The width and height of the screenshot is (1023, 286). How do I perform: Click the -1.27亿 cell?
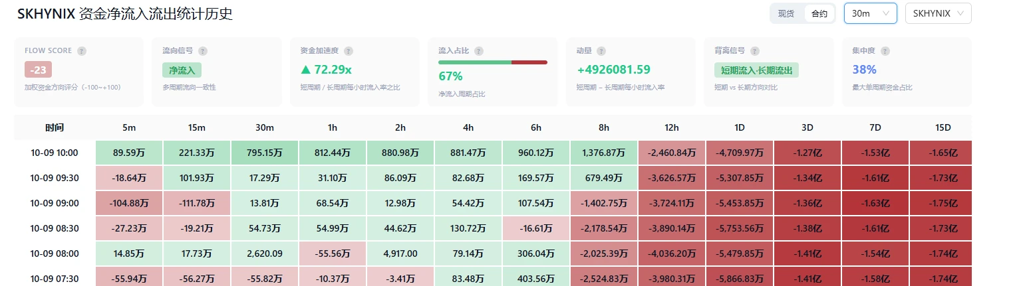(x=807, y=153)
